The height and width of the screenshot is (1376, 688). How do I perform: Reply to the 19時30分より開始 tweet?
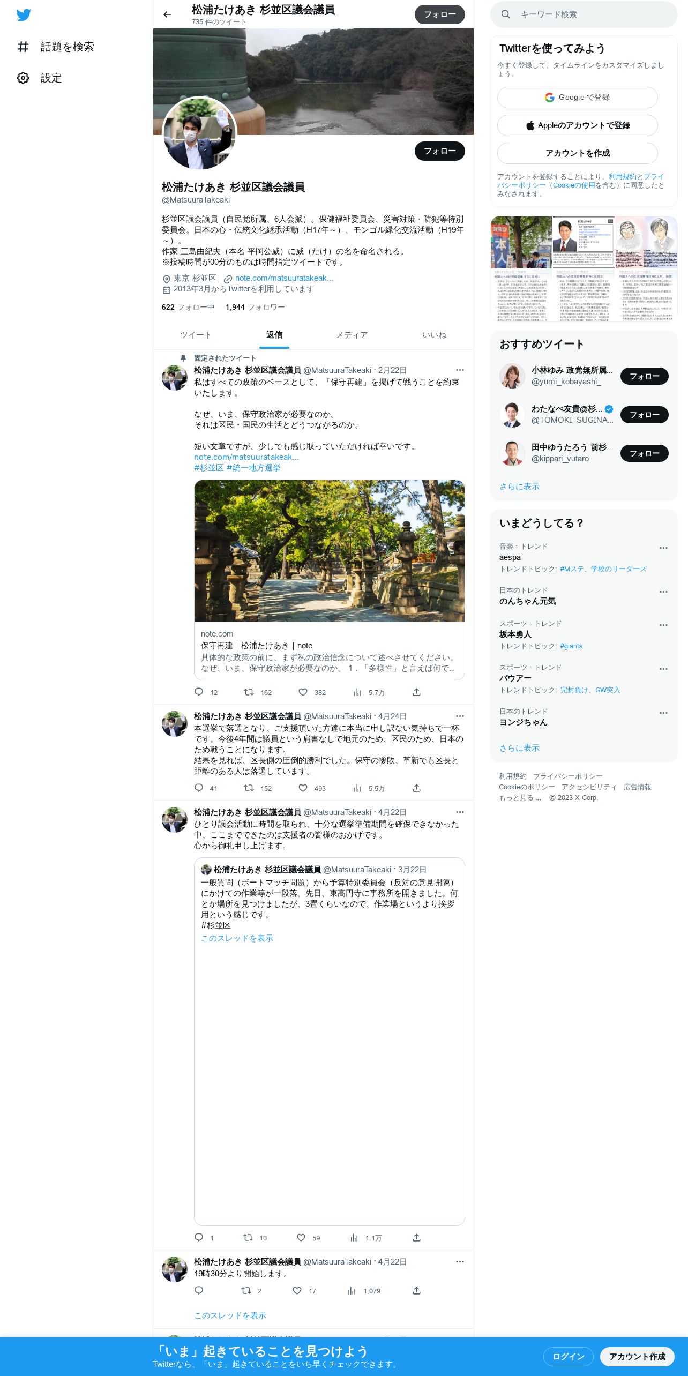(x=199, y=1290)
